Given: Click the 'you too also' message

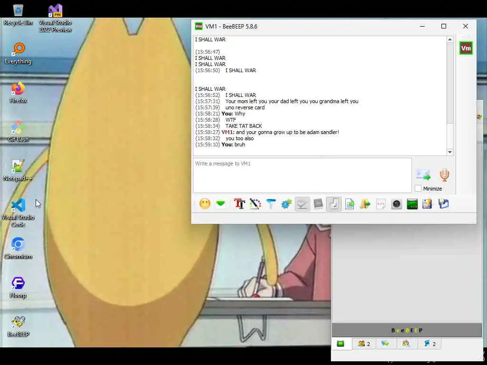Looking at the screenshot, I should [x=240, y=138].
